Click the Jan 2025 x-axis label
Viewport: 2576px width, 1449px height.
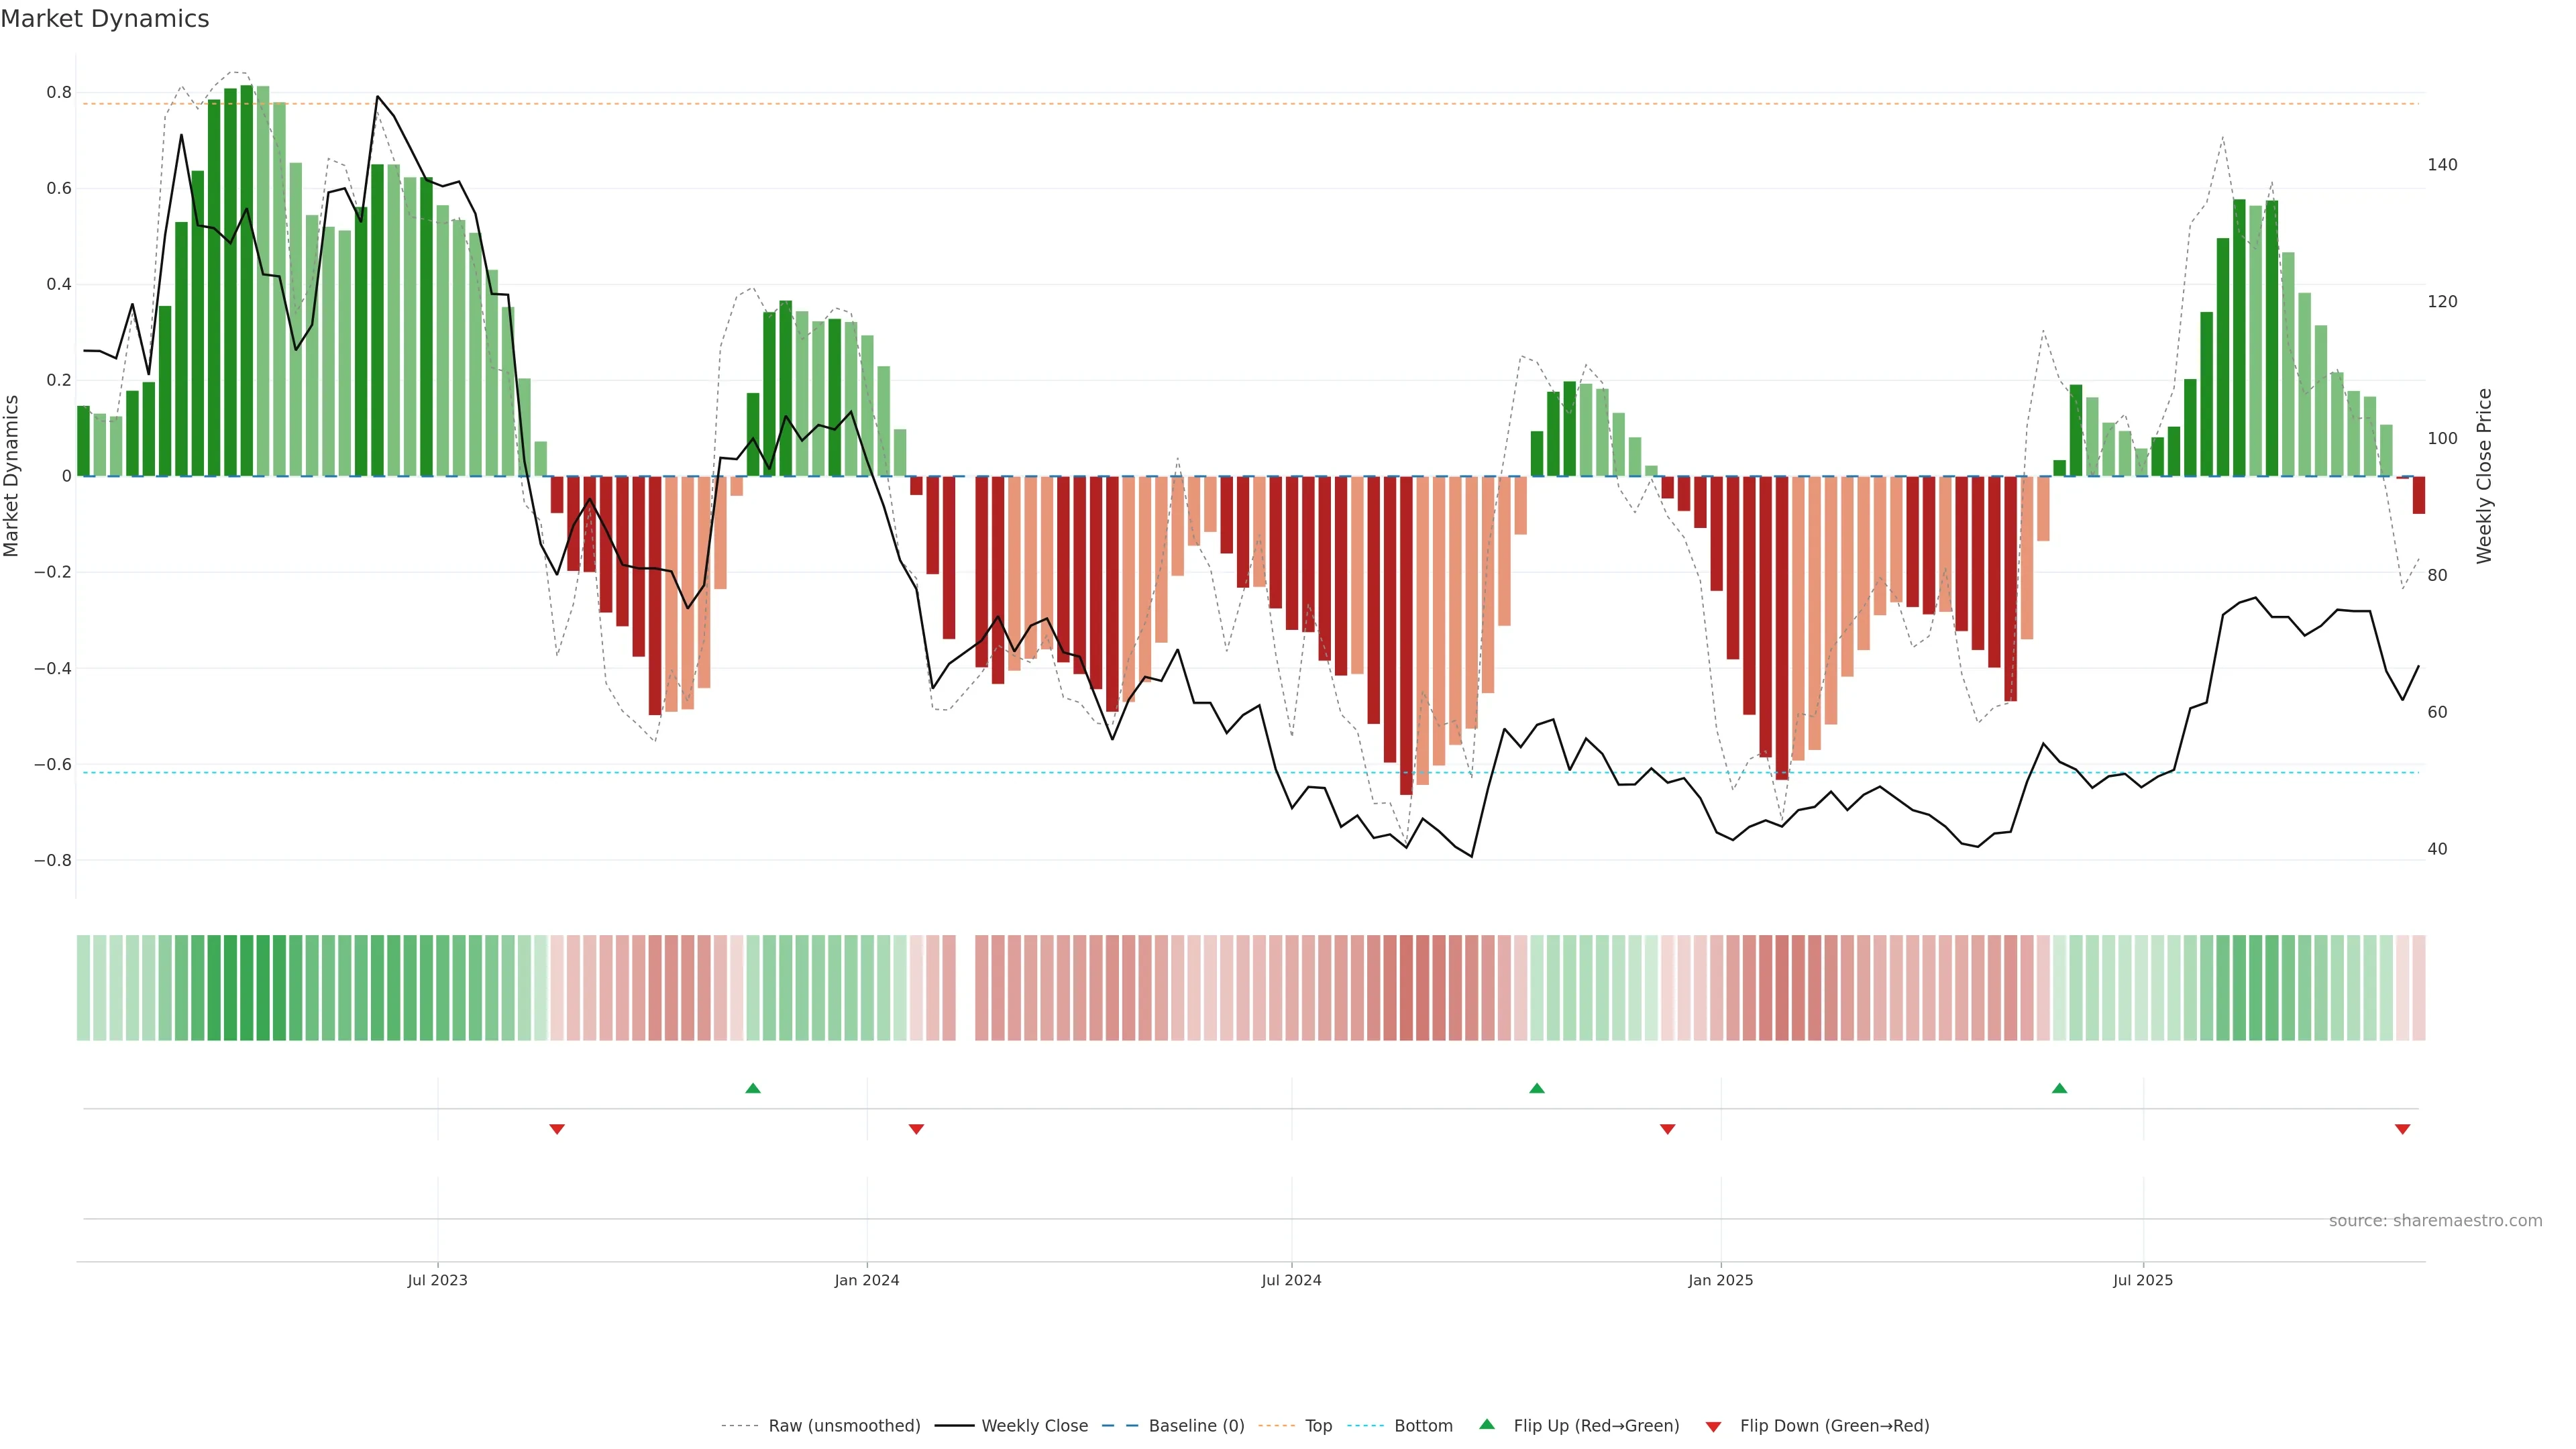1720,1280
